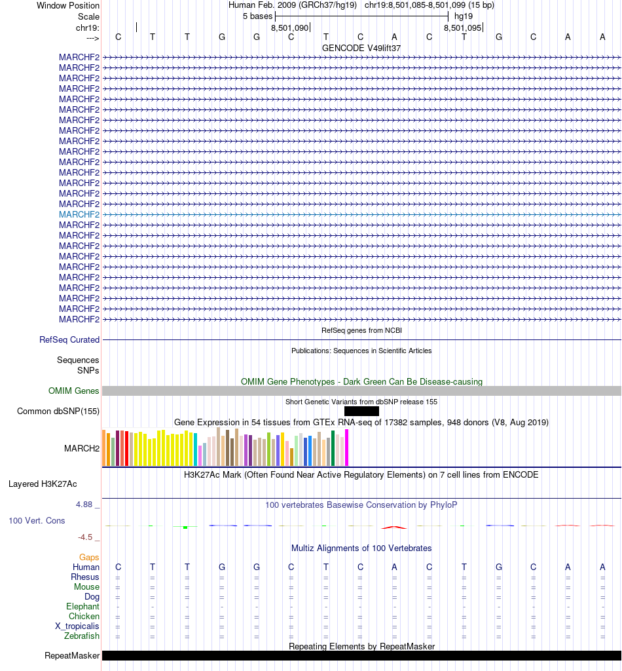Screen dimensions: 622x671
Task: Select the light-blue highlighted MARCHF2 transcript label
Action: click(79, 214)
